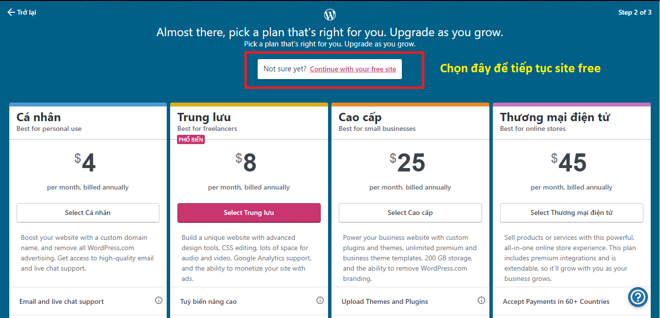Open the help question mark button
This screenshot has width=660, height=318.
pyautogui.click(x=638, y=297)
